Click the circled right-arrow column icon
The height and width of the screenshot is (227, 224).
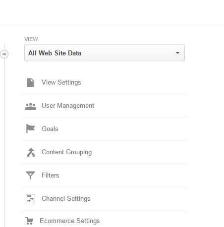(4, 54)
